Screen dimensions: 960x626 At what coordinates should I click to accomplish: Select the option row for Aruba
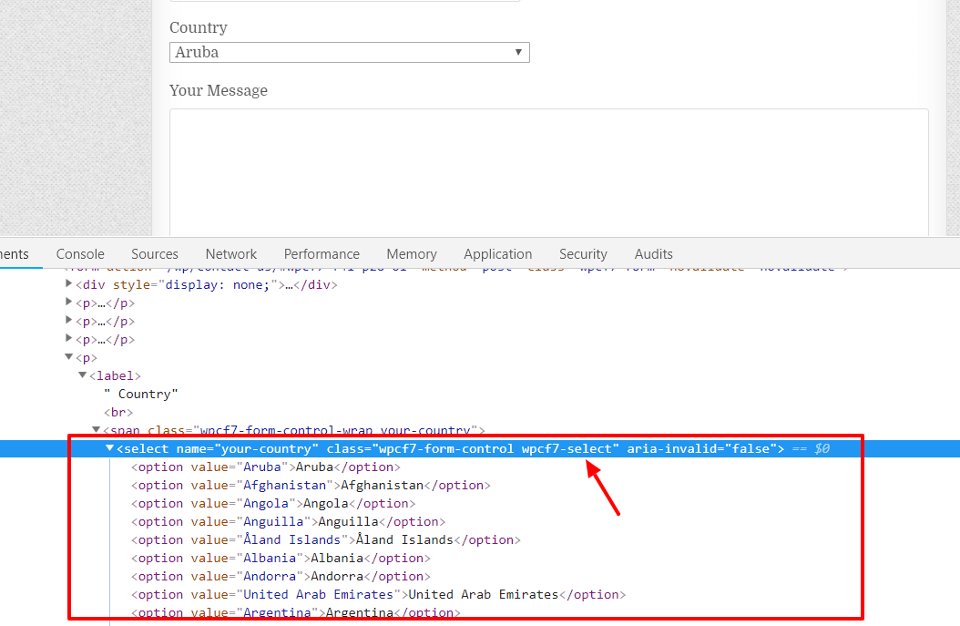click(x=266, y=467)
